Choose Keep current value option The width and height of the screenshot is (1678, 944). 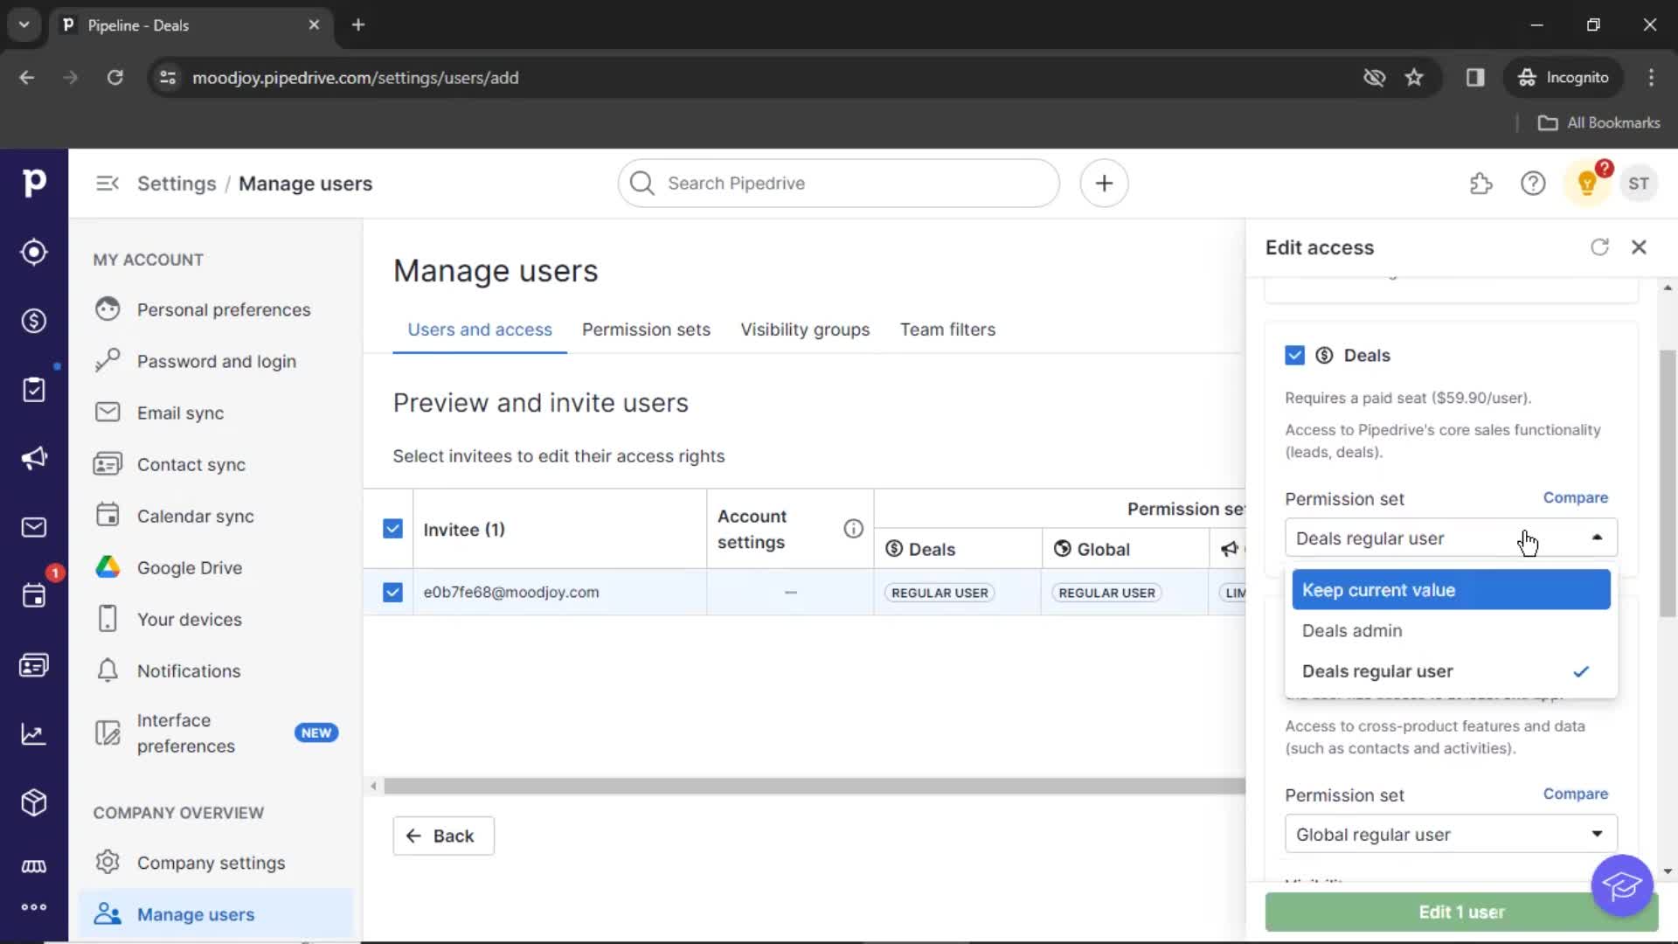[1451, 590]
